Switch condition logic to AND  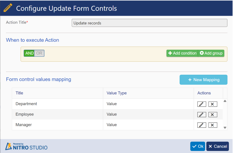click(x=29, y=53)
